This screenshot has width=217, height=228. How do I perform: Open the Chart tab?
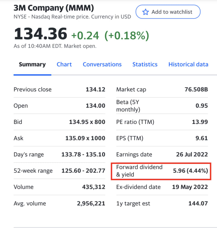click(64, 64)
